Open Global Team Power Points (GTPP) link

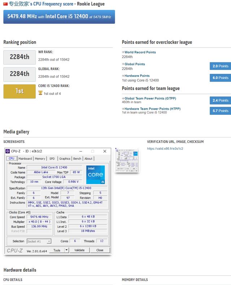point(150,98)
